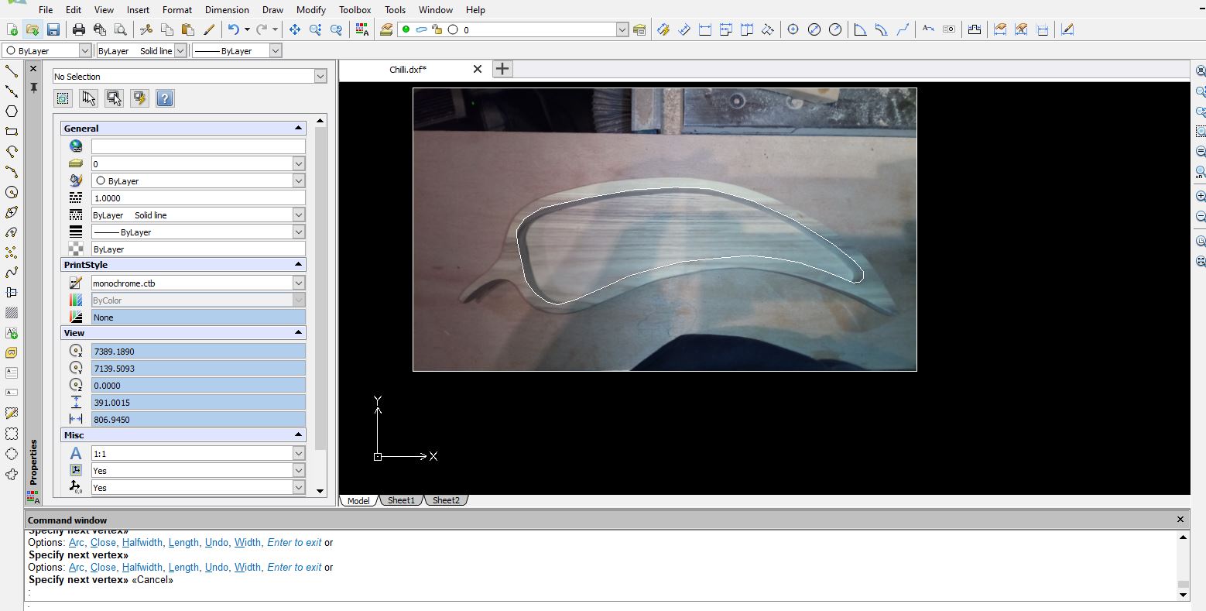Screen dimensions: 1206x611
Task: Select the Ellipse tool
Action: point(12,212)
